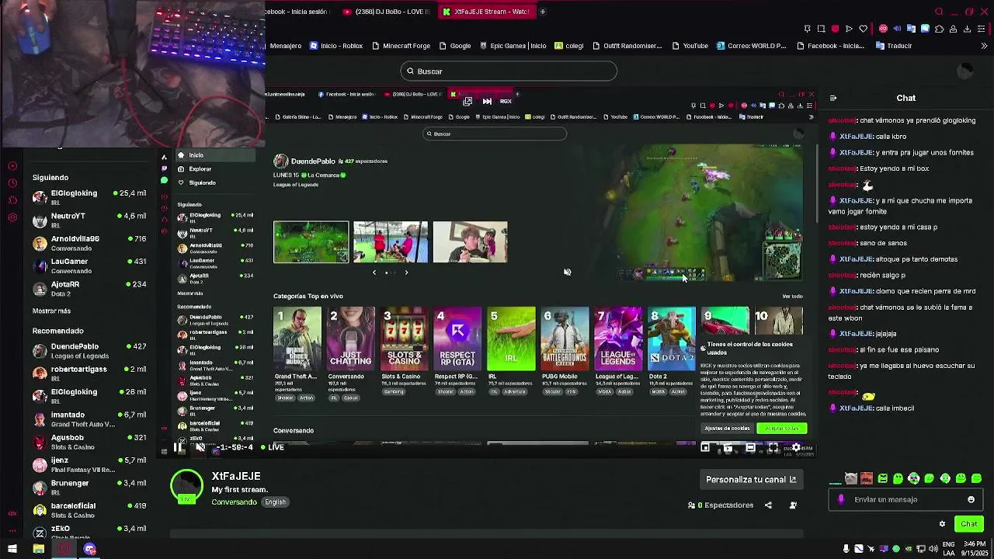Select Siguiendo in the streamed Kick sidebar

pyautogui.click(x=214, y=183)
